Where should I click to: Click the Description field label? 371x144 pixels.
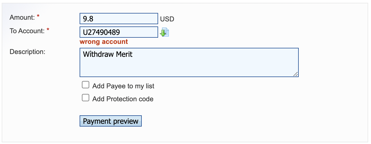click(27, 52)
